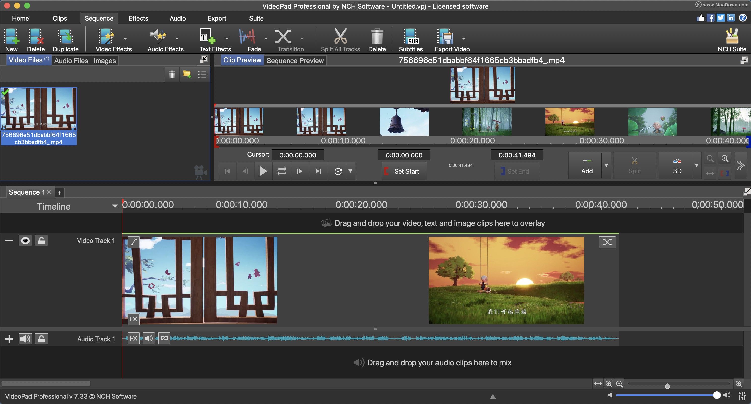Click FX button on audio clip

(x=133, y=338)
